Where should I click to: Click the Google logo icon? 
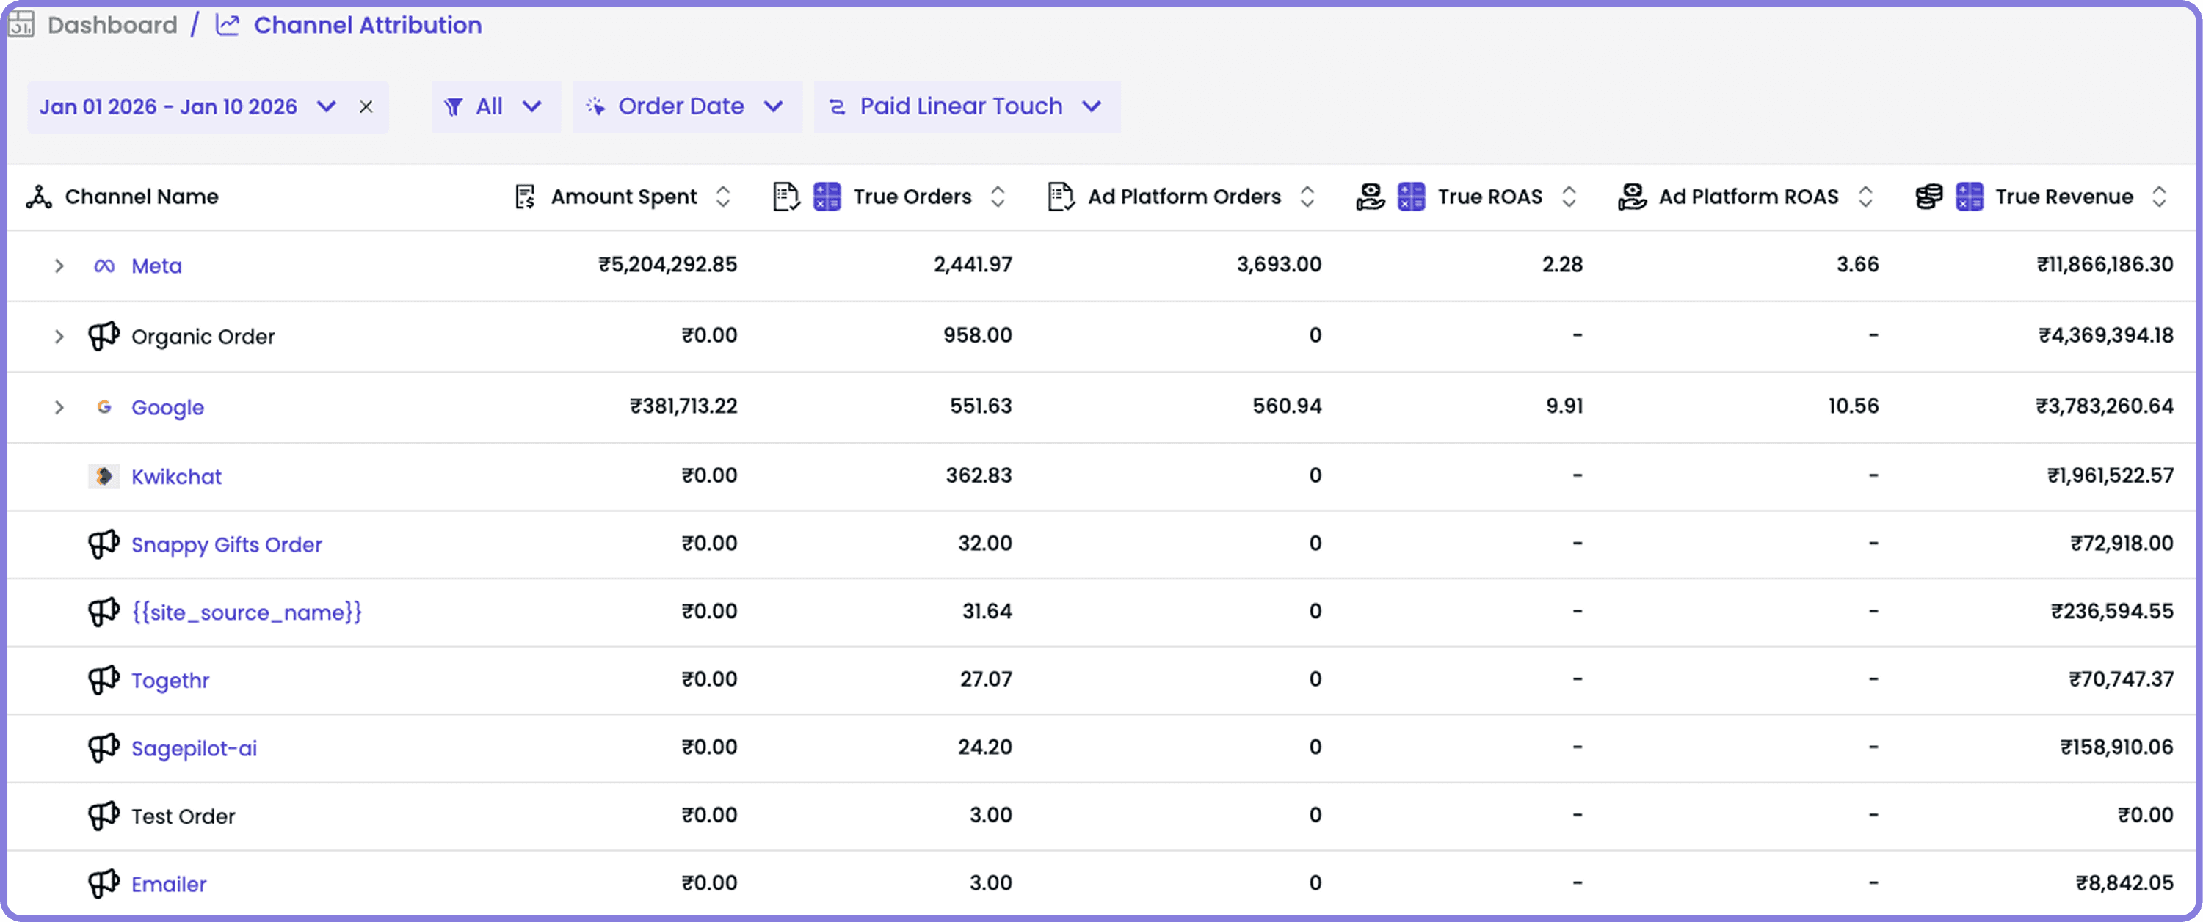[x=104, y=407]
